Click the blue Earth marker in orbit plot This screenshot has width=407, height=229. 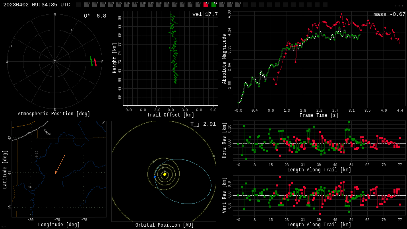(x=155, y=177)
